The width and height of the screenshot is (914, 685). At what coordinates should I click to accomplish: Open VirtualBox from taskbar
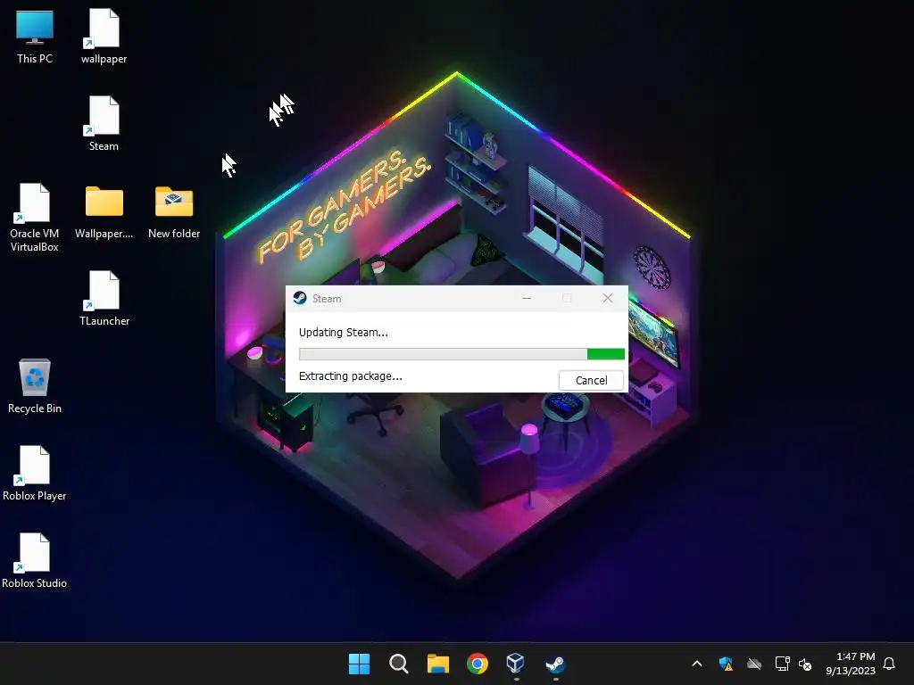tap(516, 664)
